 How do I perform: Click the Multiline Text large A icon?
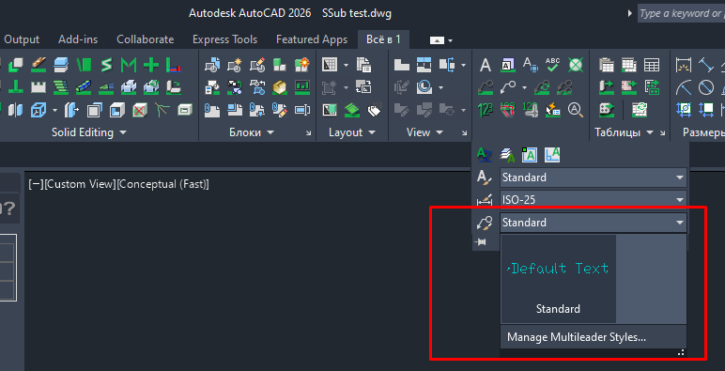click(x=485, y=65)
